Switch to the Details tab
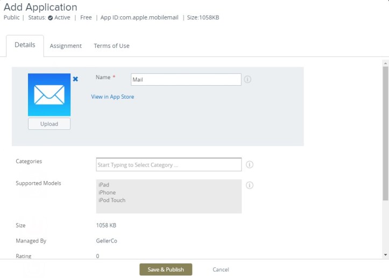389x278 pixels. pos(25,45)
